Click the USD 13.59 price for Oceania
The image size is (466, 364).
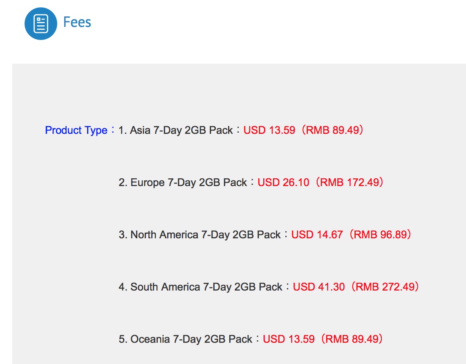(289, 339)
